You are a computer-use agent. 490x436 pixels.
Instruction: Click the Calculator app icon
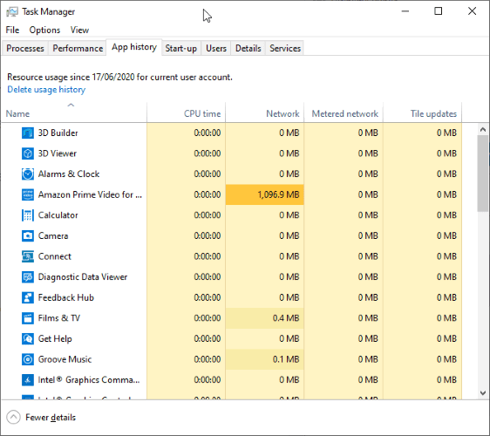click(x=28, y=215)
